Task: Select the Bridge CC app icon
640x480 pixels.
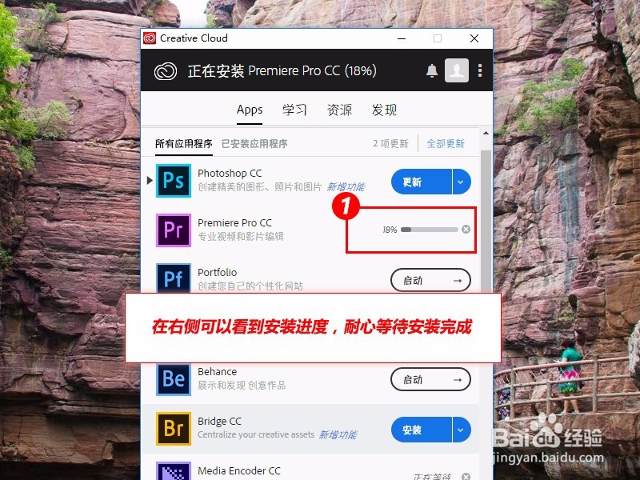Action: [173, 430]
